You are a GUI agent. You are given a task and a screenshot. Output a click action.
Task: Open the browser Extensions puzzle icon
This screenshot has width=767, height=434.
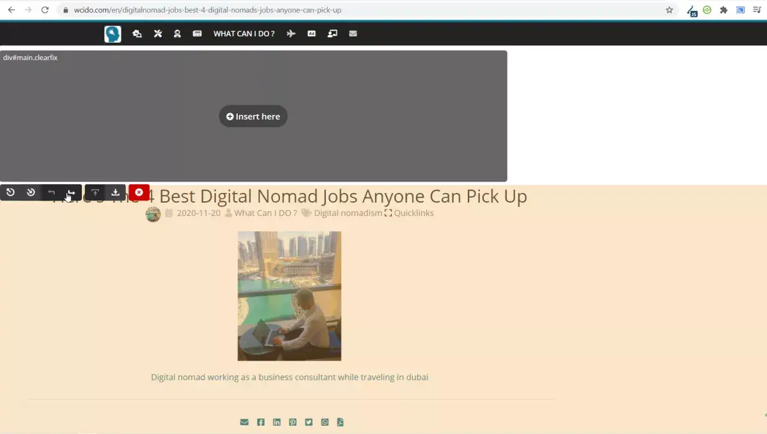[724, 10]
